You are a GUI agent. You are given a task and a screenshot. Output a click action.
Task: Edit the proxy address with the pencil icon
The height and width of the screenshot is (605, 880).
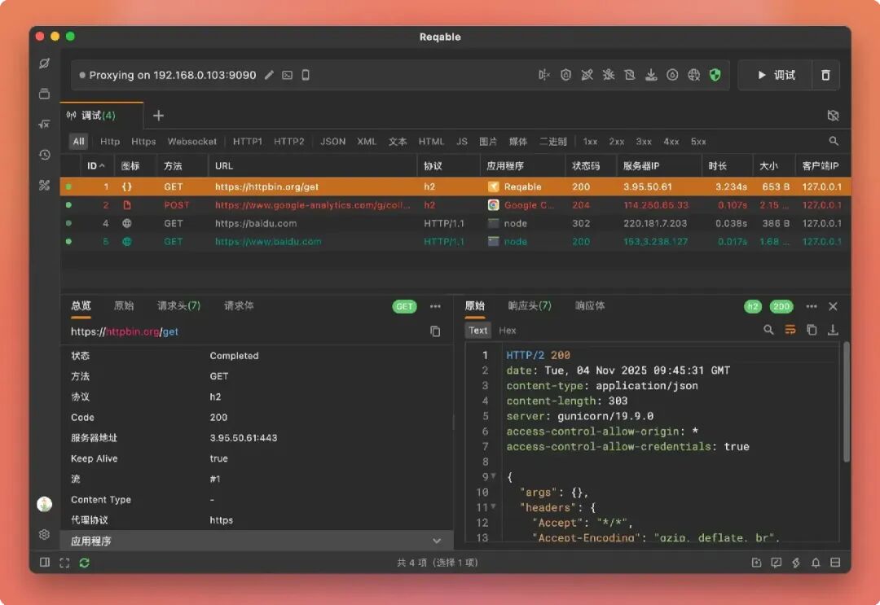pos(270,75)
